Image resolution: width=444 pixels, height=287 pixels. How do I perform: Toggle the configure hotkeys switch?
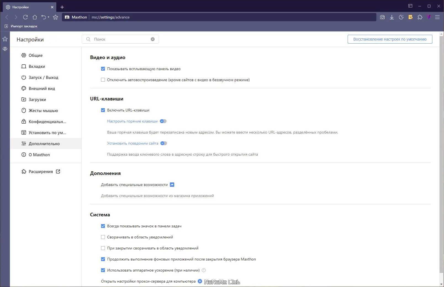(163, 121)
